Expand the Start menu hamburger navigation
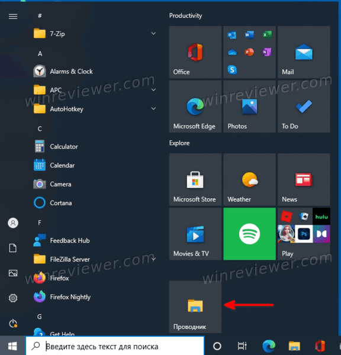Screen dimensions: 341x355 (13, 17)
